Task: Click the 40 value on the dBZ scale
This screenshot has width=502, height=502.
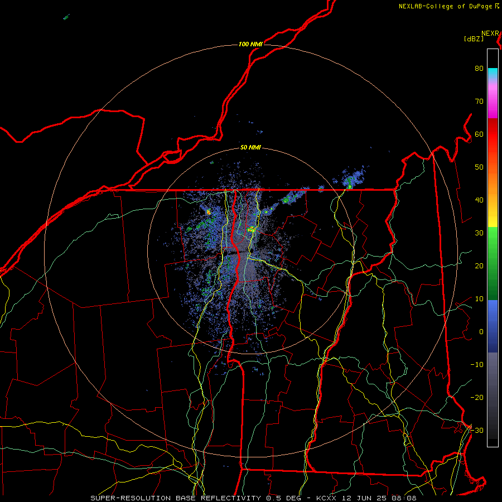Action: click(x=479, y=200)
